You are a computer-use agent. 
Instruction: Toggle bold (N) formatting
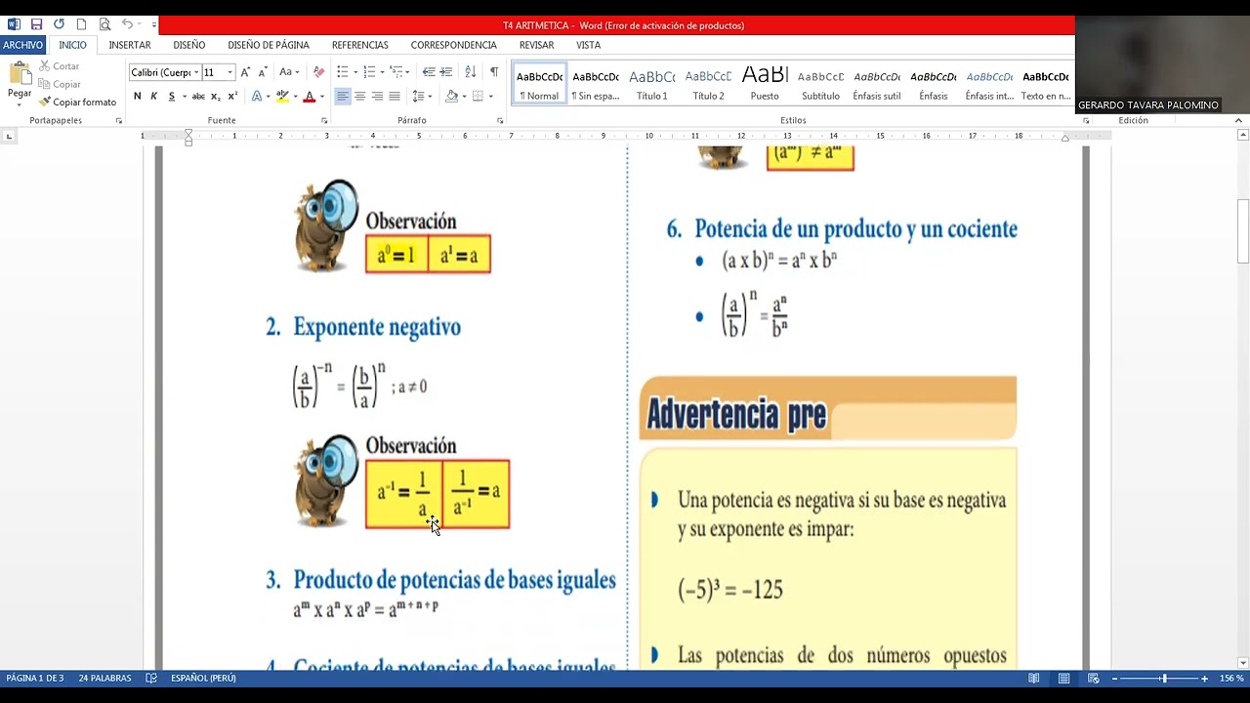pyautogui.click(x=138, y=96)
